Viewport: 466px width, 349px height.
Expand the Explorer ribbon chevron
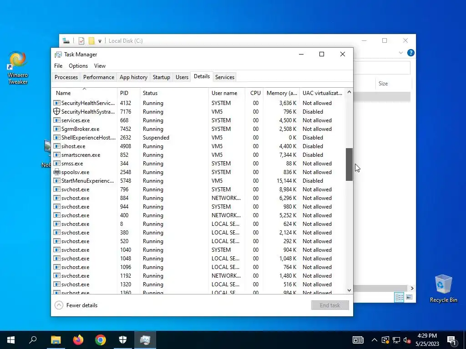coord(400,53)
